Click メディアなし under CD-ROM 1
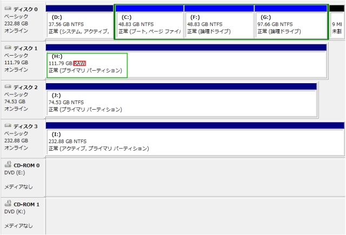Image resolution: width=346 pixels, height=235 pixels. point(18,226)
